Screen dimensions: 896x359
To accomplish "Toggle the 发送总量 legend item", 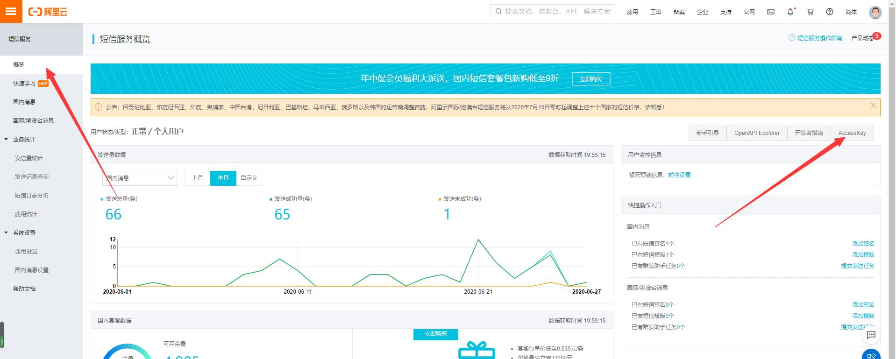I will coord(119,199).
